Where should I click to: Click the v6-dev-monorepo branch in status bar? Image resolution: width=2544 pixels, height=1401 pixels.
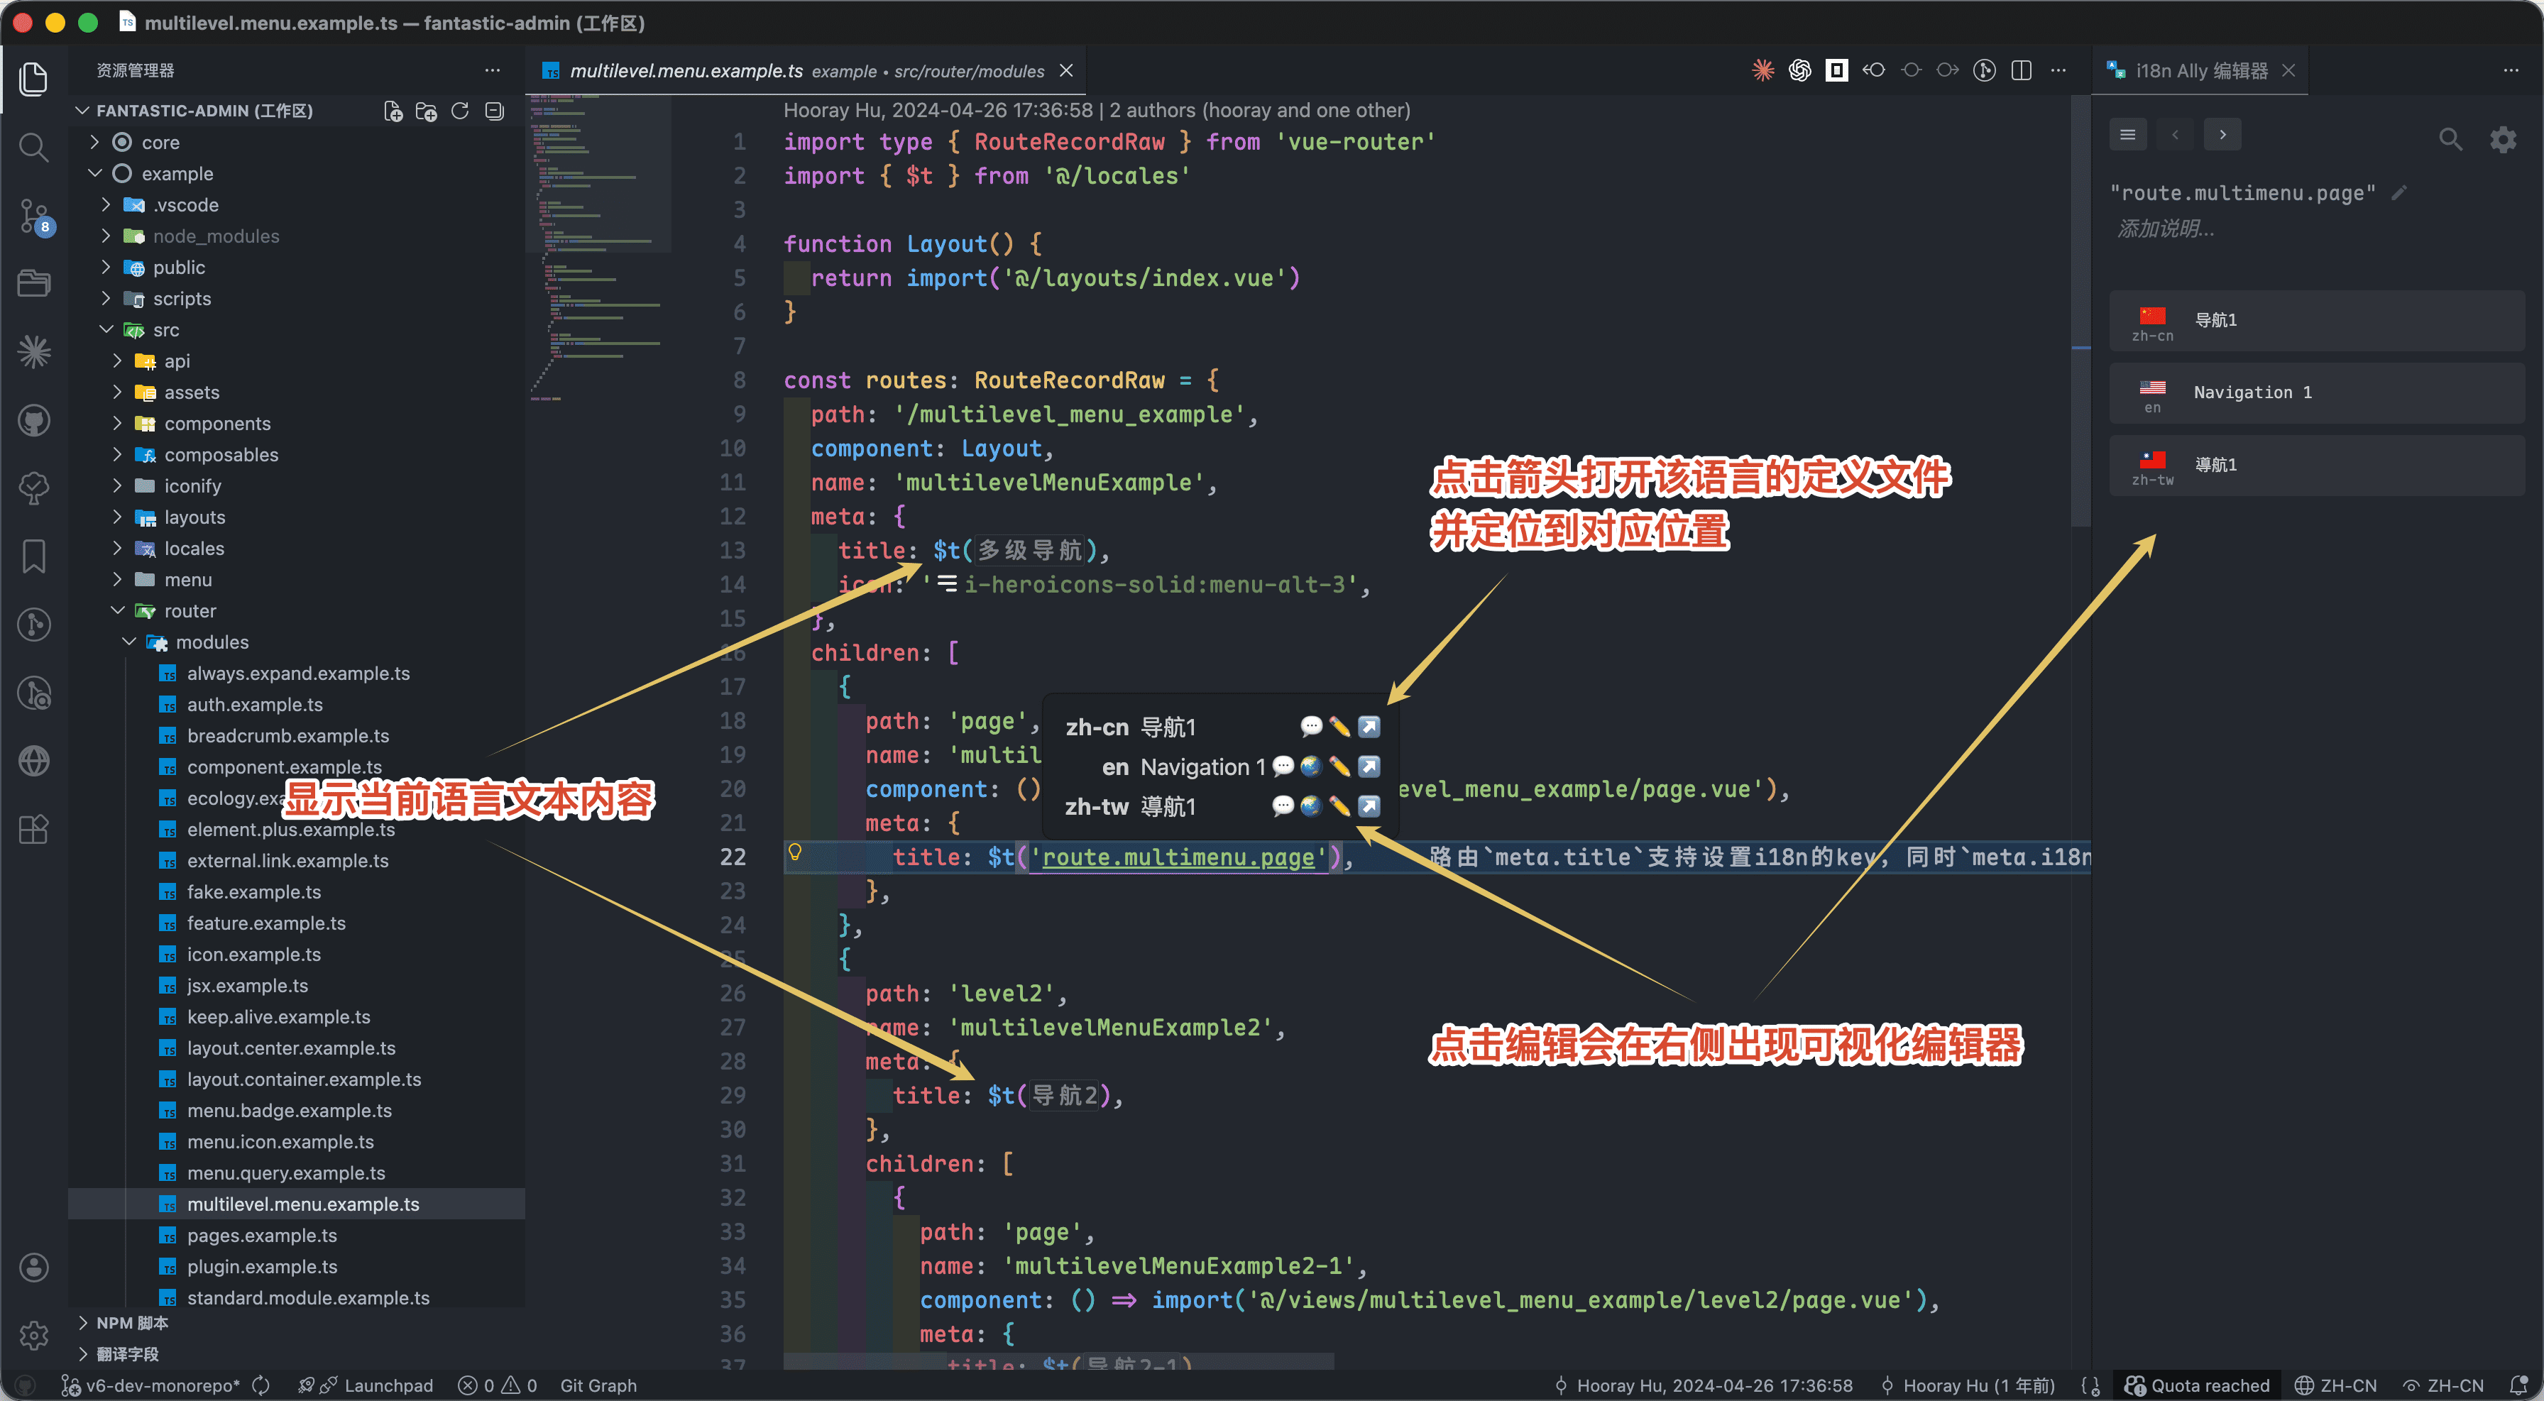pyautogui.click(x=150, y=1385)
